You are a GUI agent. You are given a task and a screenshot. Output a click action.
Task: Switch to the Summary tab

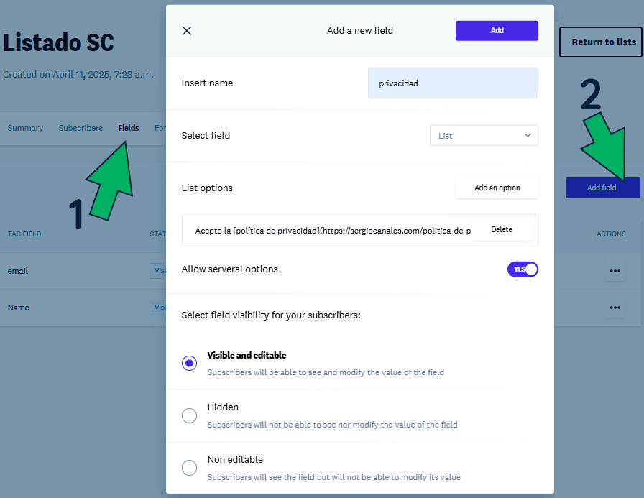coord(25,128)
